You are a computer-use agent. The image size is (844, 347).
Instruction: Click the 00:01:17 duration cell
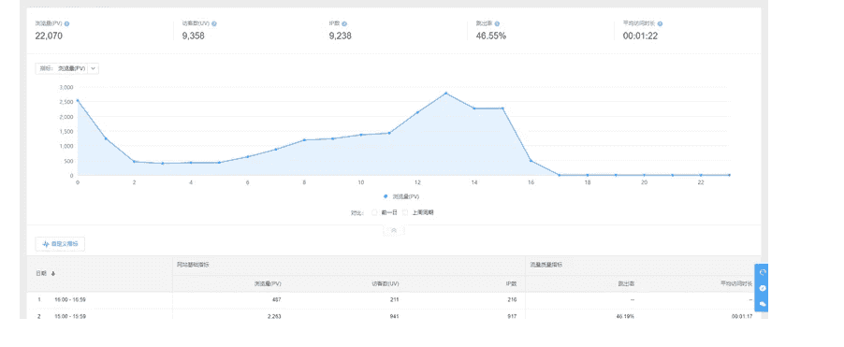tap(742, 316)
